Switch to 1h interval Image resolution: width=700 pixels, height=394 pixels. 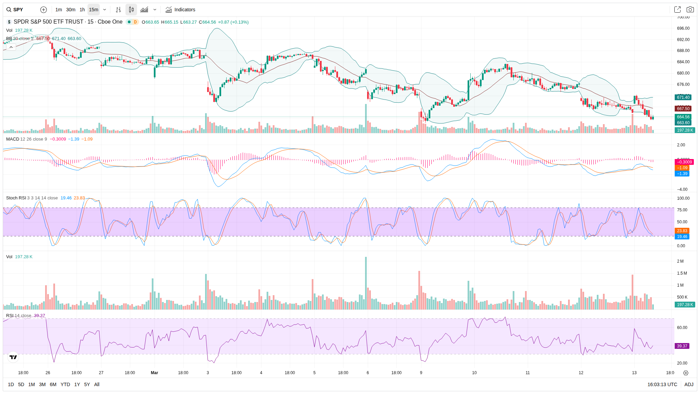click(x=82, y=10)
